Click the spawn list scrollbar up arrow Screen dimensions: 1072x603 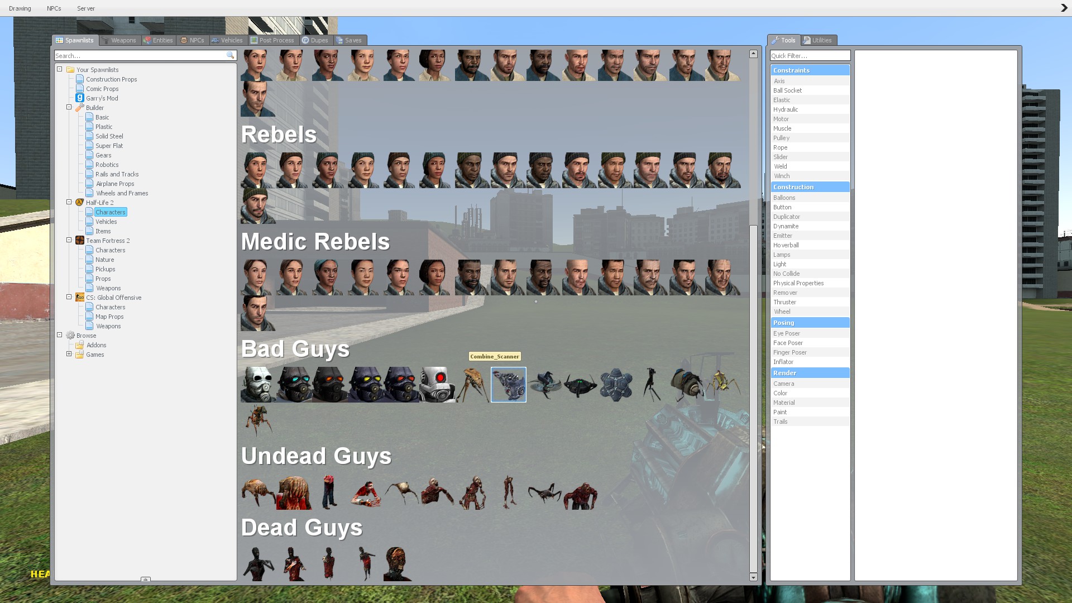(753, 54)
